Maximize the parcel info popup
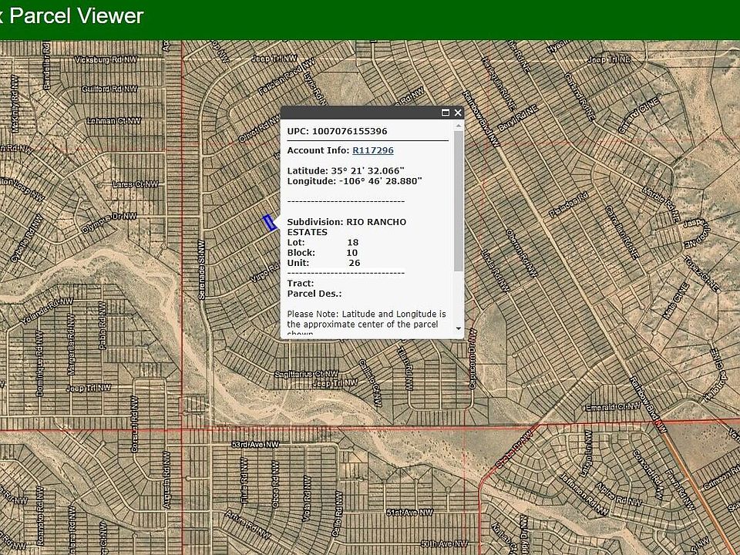The height and width of the screenshot is (555, 740). tap(445, 113)
